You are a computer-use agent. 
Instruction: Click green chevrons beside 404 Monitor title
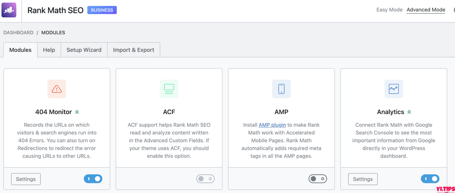coord(77,112)
